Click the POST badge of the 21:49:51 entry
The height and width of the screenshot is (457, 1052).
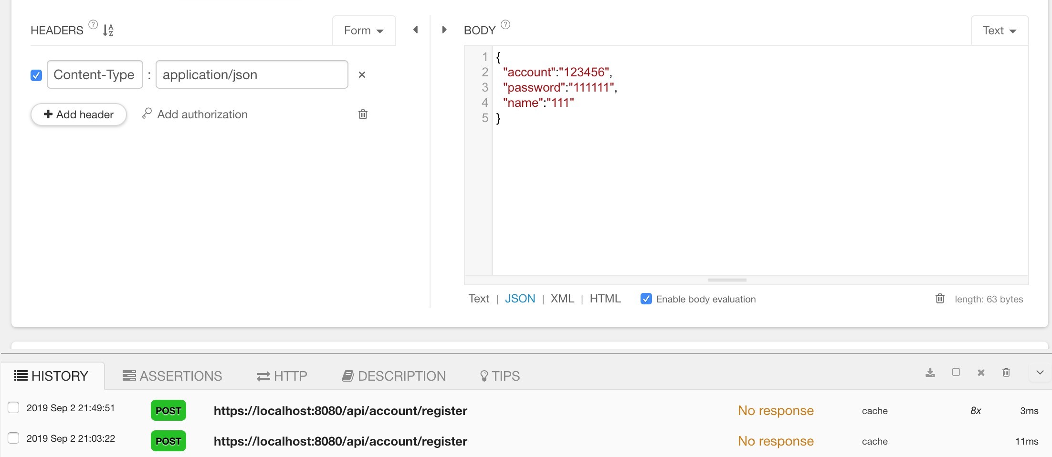click(168, 411)
